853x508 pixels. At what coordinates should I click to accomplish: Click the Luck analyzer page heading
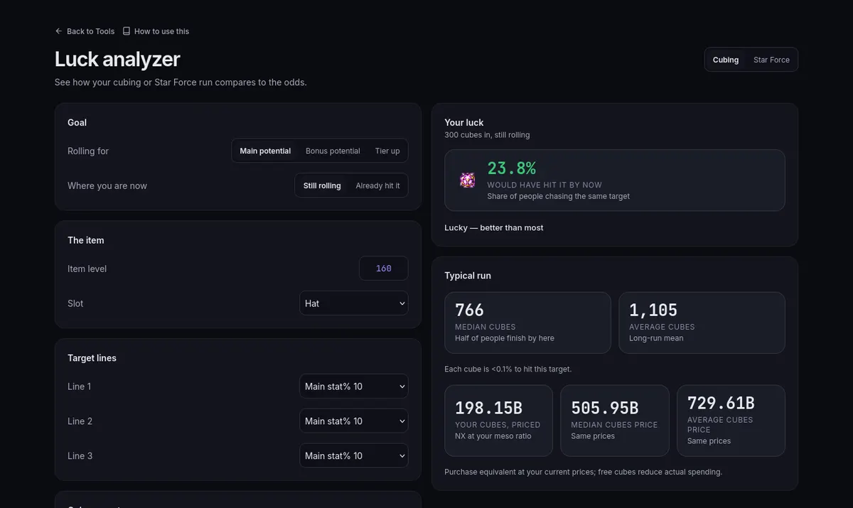pos(117,59)
